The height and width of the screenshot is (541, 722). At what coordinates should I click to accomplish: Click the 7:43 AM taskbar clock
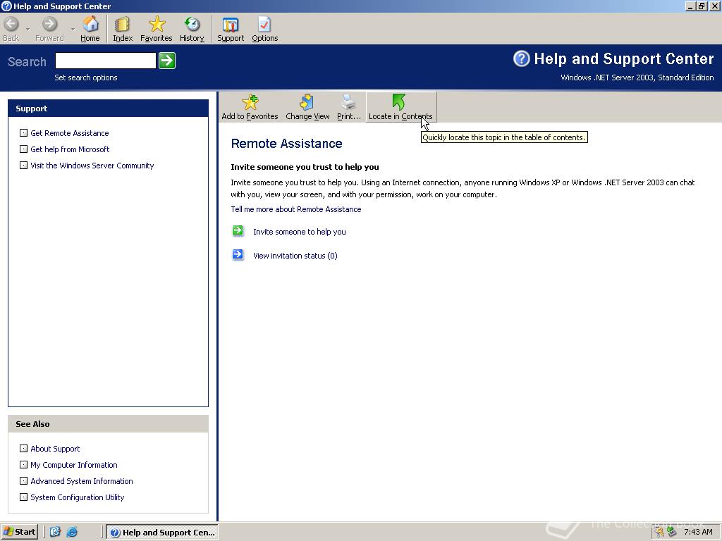pos(698,533)
